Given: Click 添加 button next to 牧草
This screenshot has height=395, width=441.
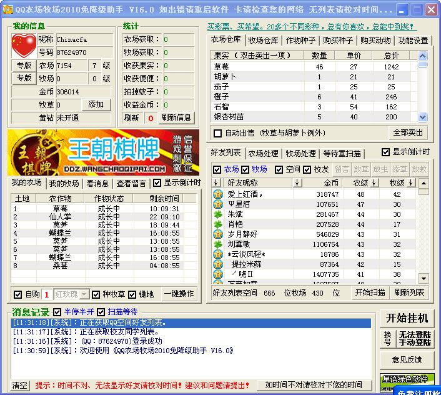Looking at the screenshot, I should 96,104.
